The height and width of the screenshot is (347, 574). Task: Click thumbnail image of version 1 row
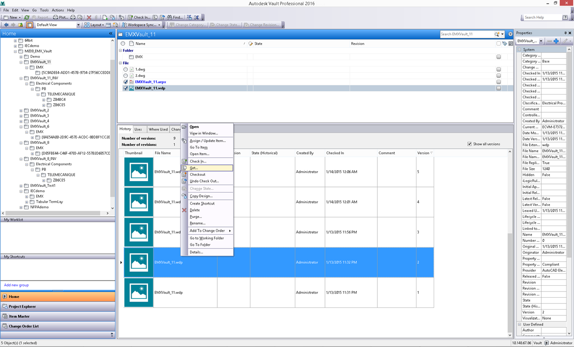tap(139, 293)
